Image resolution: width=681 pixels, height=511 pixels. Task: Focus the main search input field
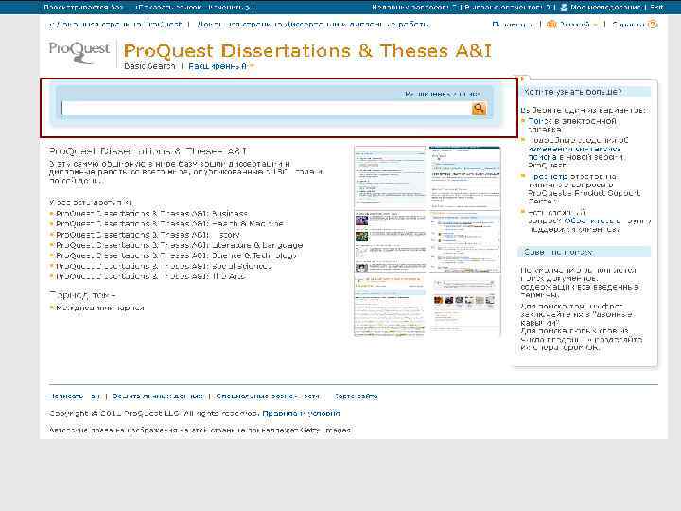[267, 108]
